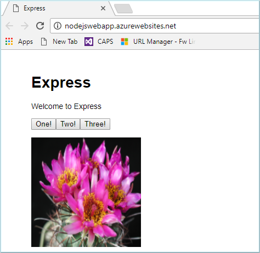Open the URL Manager bookmark
The image size is (260, 253).
(x=158, y=42)
